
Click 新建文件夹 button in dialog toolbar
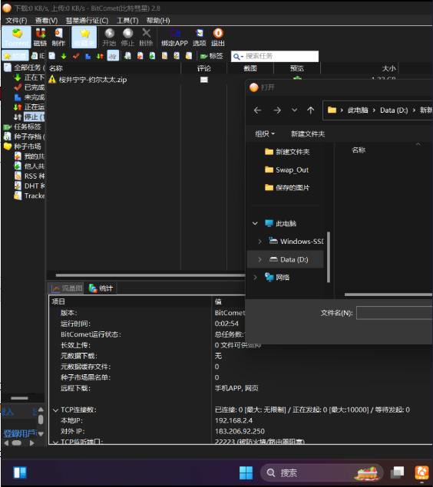coord(308,134)
